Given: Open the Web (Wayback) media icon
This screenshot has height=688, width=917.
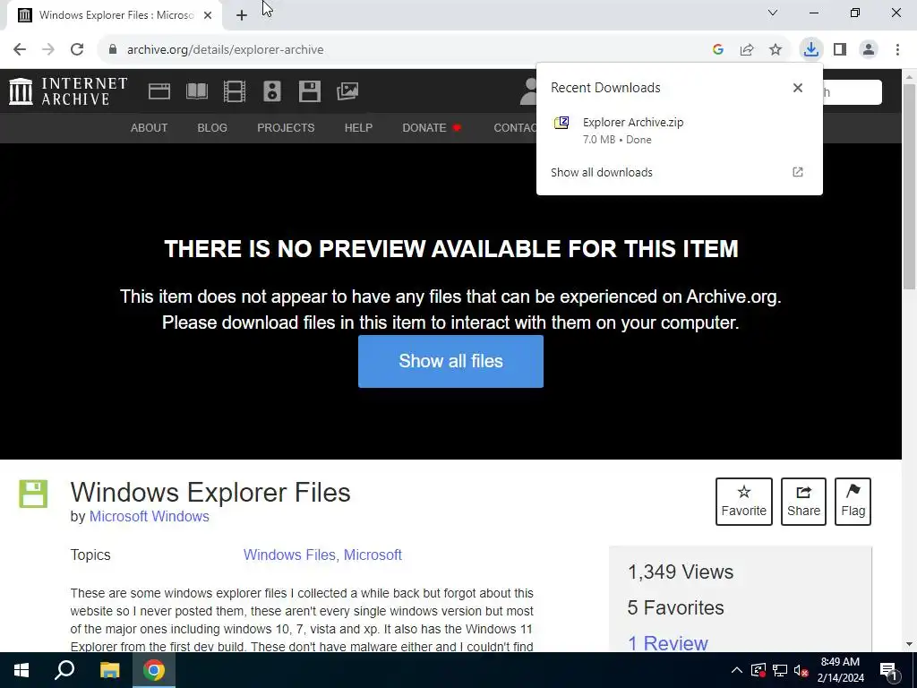Looking at the screenshot, I should [159, 91].
